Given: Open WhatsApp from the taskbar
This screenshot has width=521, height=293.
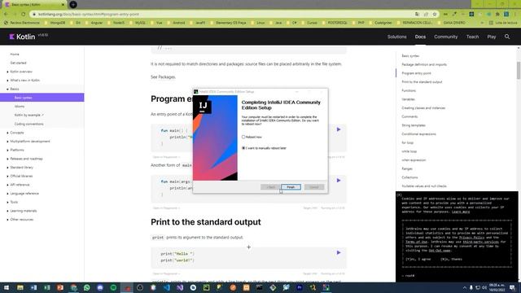Looking at the screenshot, I should click(87, 287).
